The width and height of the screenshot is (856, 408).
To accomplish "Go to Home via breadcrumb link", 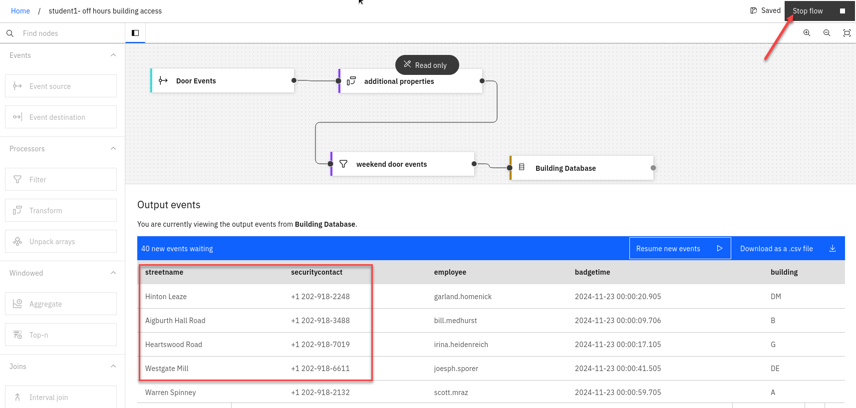I will [x=20, y=11].
